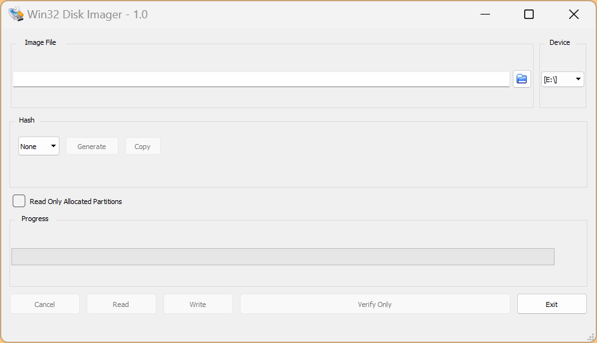Click the Exit button
597x343 pixels.
tap(551, 304)
